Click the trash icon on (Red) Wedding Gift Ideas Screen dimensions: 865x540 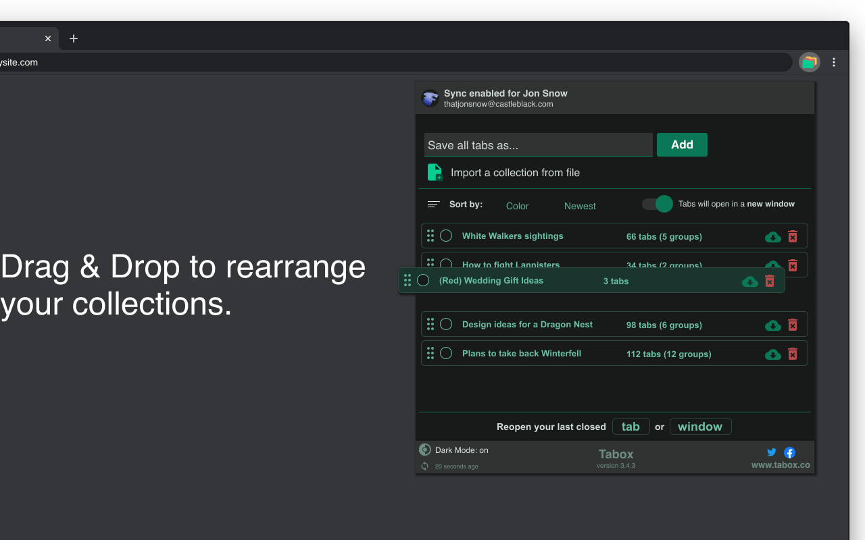click(x=769, y=281)
